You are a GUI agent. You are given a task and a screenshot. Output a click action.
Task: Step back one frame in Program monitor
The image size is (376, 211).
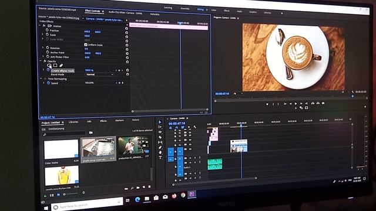pos(290,104)
